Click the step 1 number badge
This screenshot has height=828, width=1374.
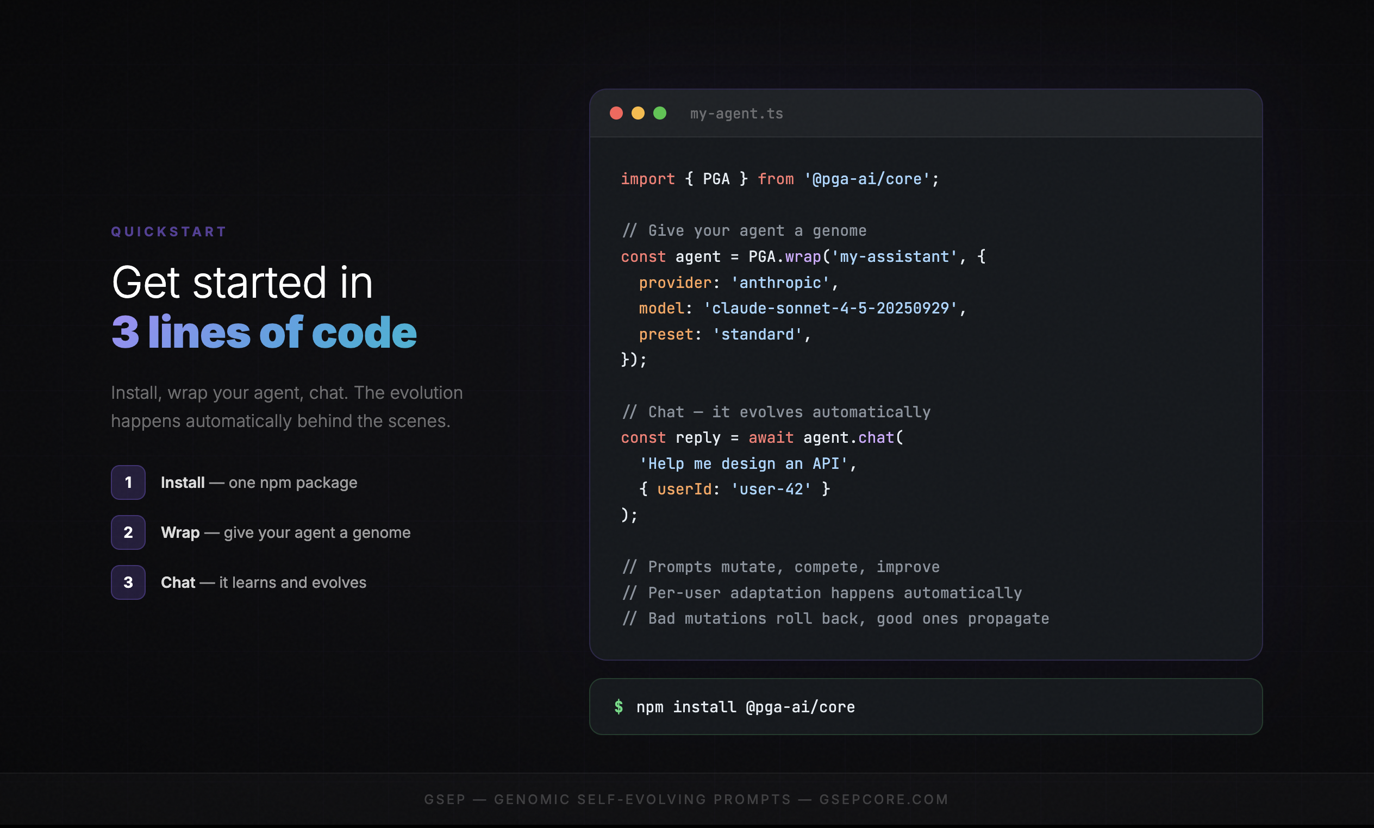click(x=128, y=482)
